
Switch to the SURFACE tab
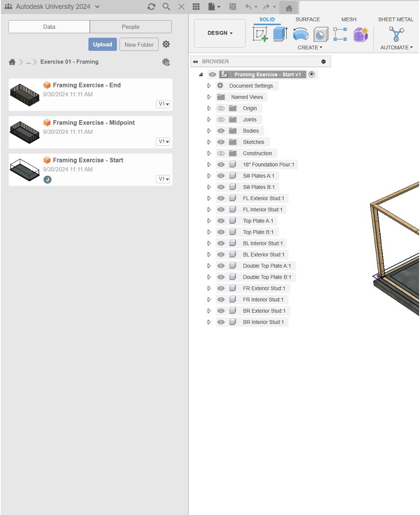pyautogui.click(x=307, y=19)
